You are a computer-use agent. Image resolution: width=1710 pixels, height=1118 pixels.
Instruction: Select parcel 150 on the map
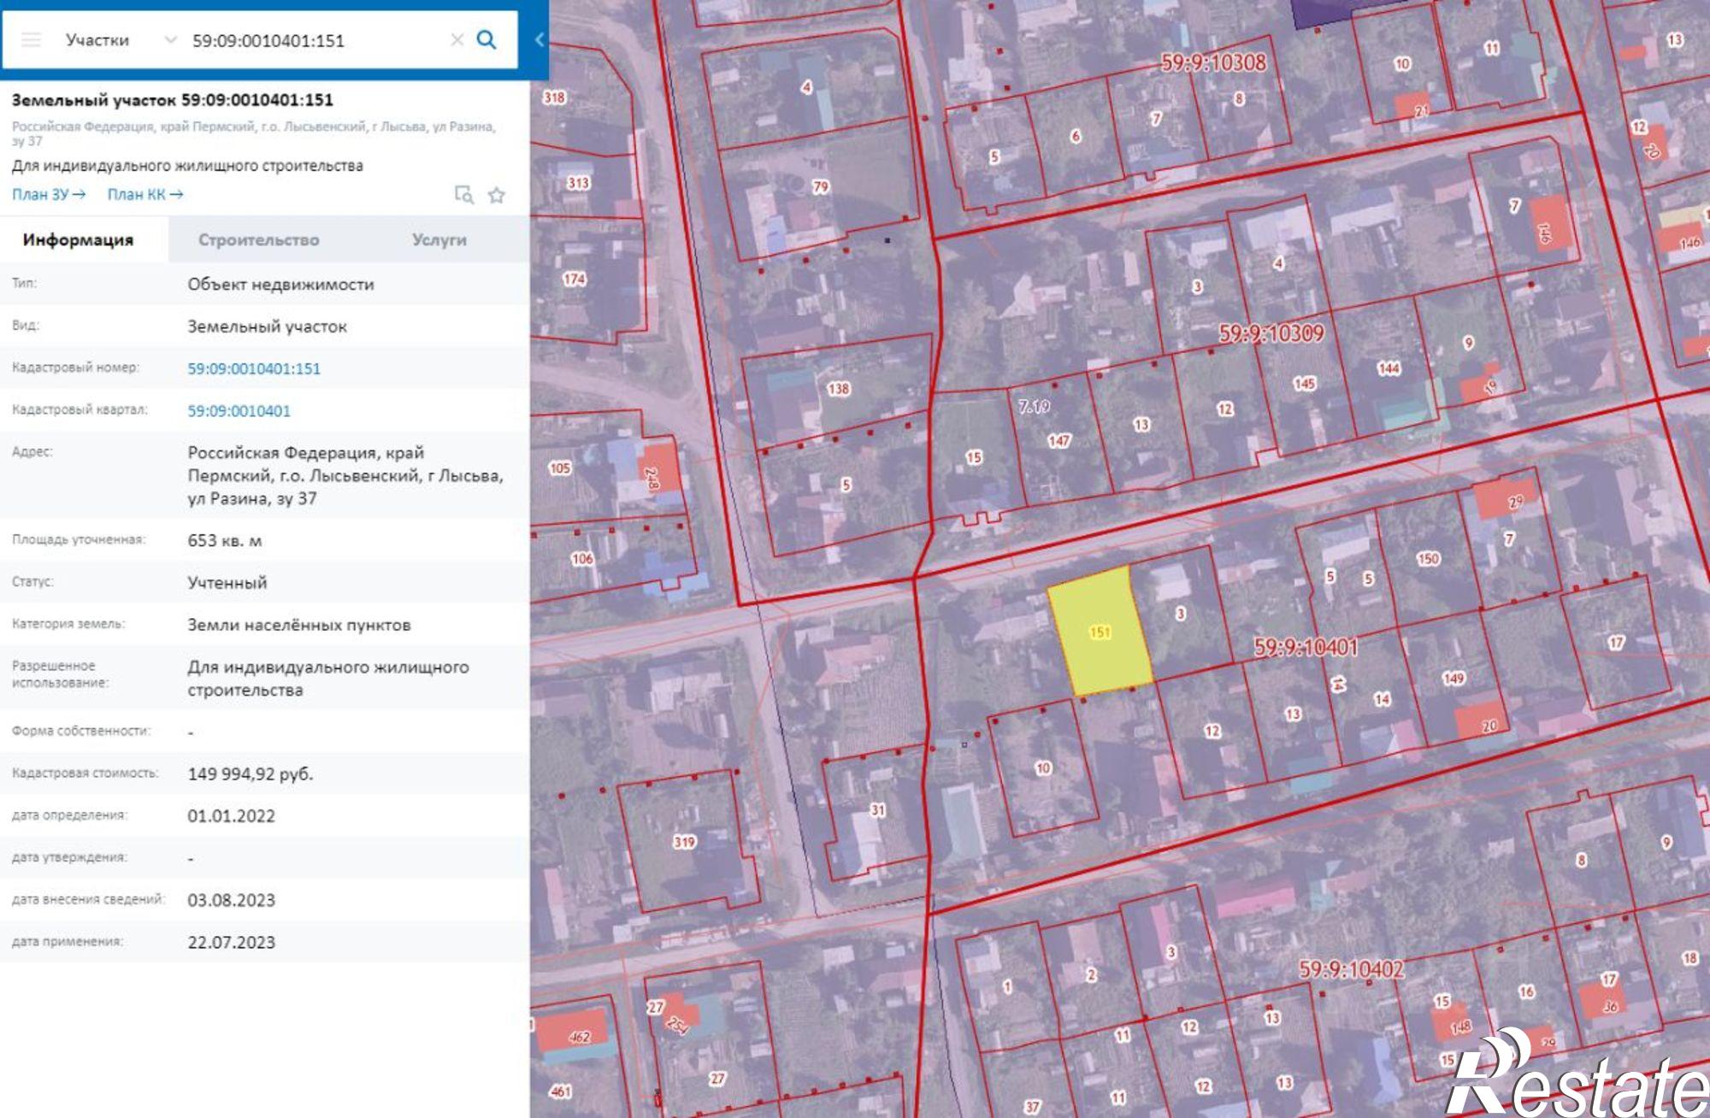(x=1428, y=559)
